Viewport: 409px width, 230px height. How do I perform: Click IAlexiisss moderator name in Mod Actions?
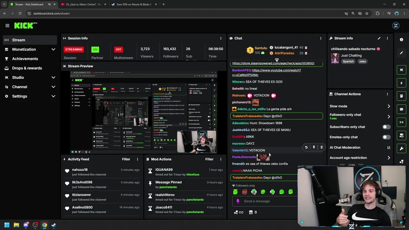coord(193,175)
